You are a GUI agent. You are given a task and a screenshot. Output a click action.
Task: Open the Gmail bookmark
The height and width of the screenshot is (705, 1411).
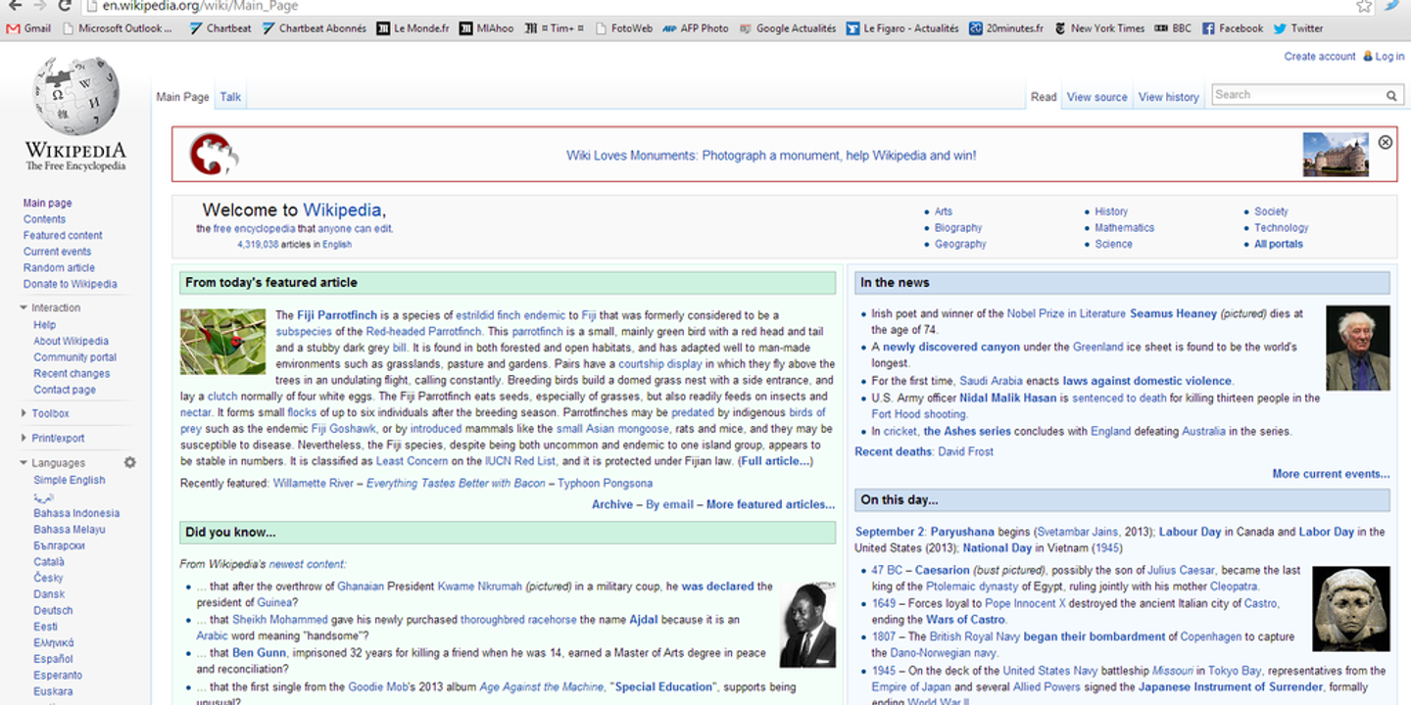[28, 28]
